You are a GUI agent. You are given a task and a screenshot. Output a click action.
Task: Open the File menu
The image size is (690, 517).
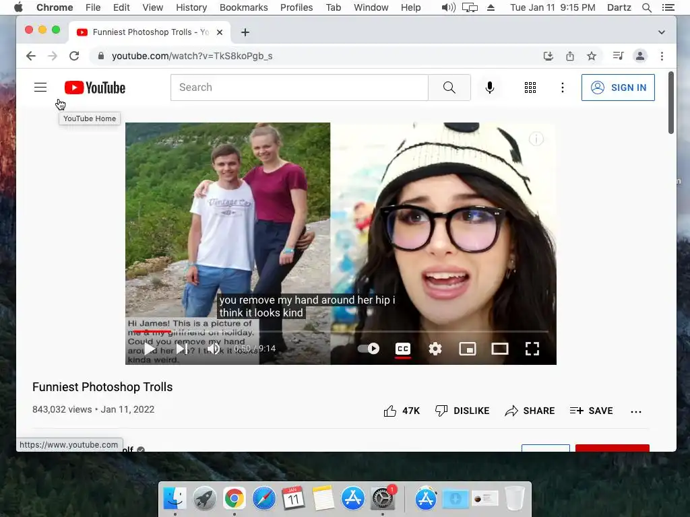(x=93, y=7)
